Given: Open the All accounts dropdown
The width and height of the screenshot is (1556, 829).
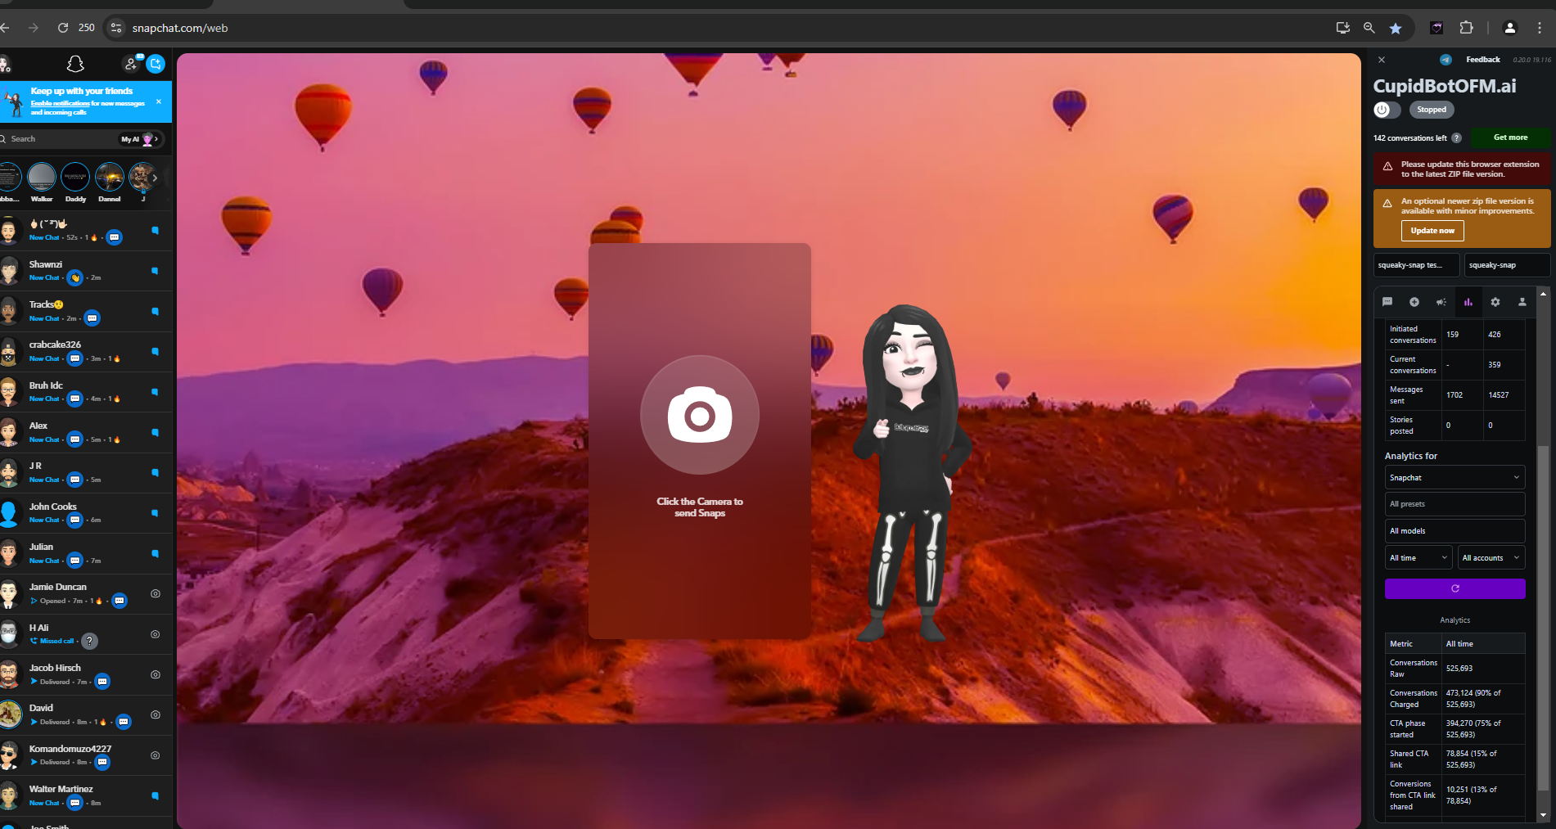Looking at the screenshot, I should coord(1491,558).
